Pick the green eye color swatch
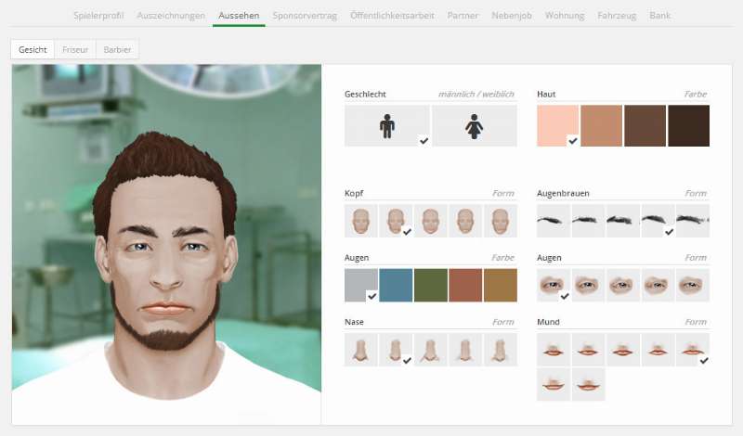 click(x=431, y=285)
